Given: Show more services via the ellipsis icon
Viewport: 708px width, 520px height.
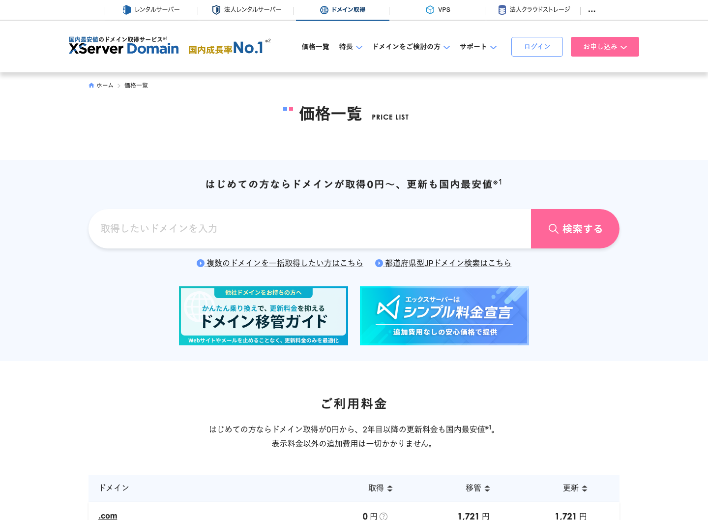Looking at the screenshot, I should pyautogui.click(x=592, y=10).
